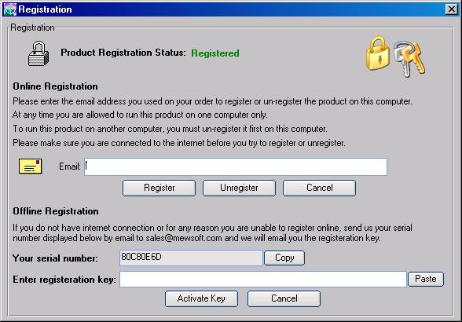Viewport: 462px width, 322px height.
Task: Focus the registration key input field
Action: (262, 279)
